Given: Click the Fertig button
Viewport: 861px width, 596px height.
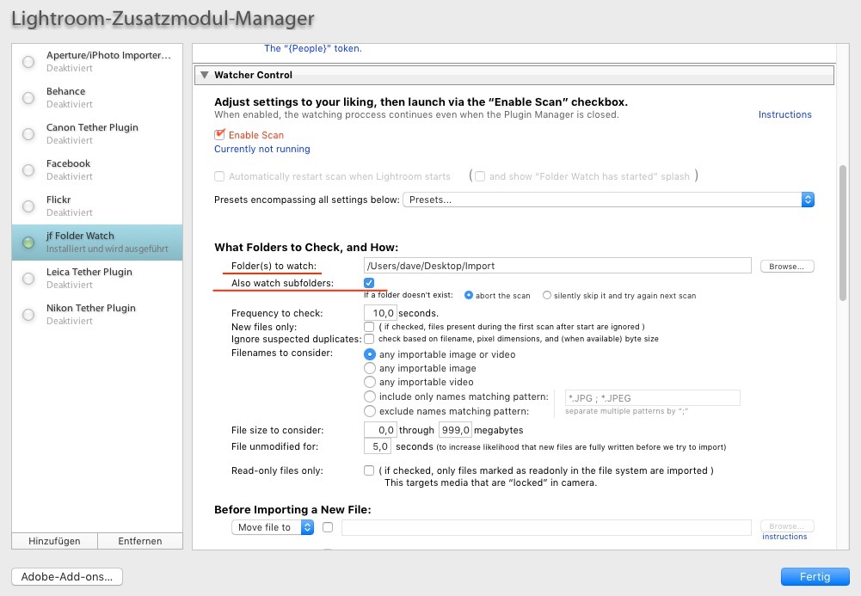Looking at the screenshot, I should 815,577.
